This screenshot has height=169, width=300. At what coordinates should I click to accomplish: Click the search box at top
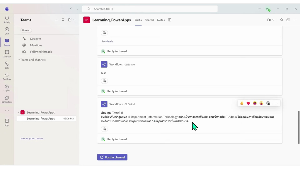[150, 9]
